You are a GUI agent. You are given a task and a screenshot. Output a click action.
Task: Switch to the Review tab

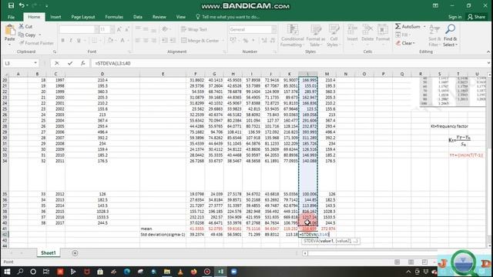[x=159, y=17]
